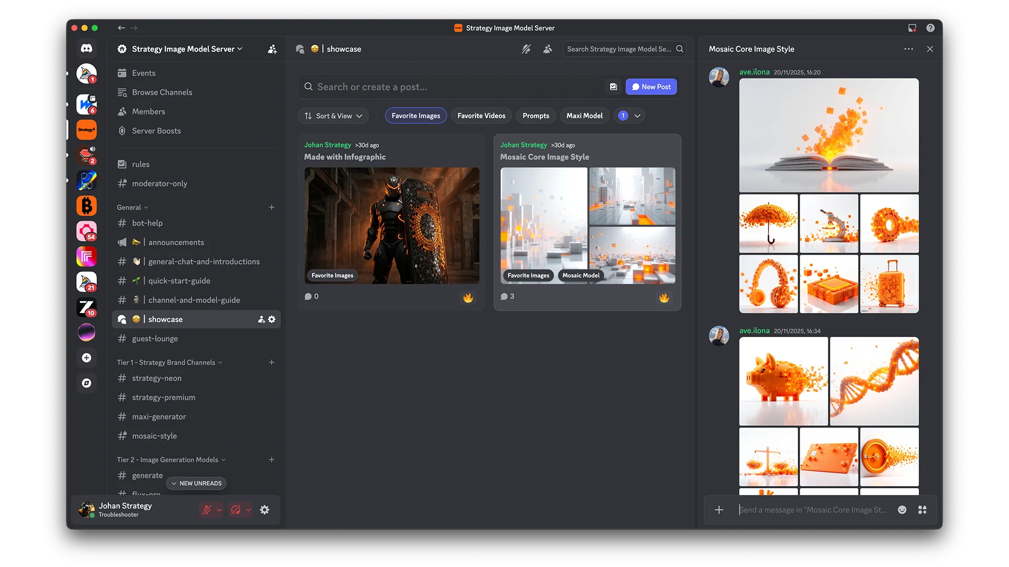
Task: Open Discord direct messages home icon
Action: [x=87, y=48]
